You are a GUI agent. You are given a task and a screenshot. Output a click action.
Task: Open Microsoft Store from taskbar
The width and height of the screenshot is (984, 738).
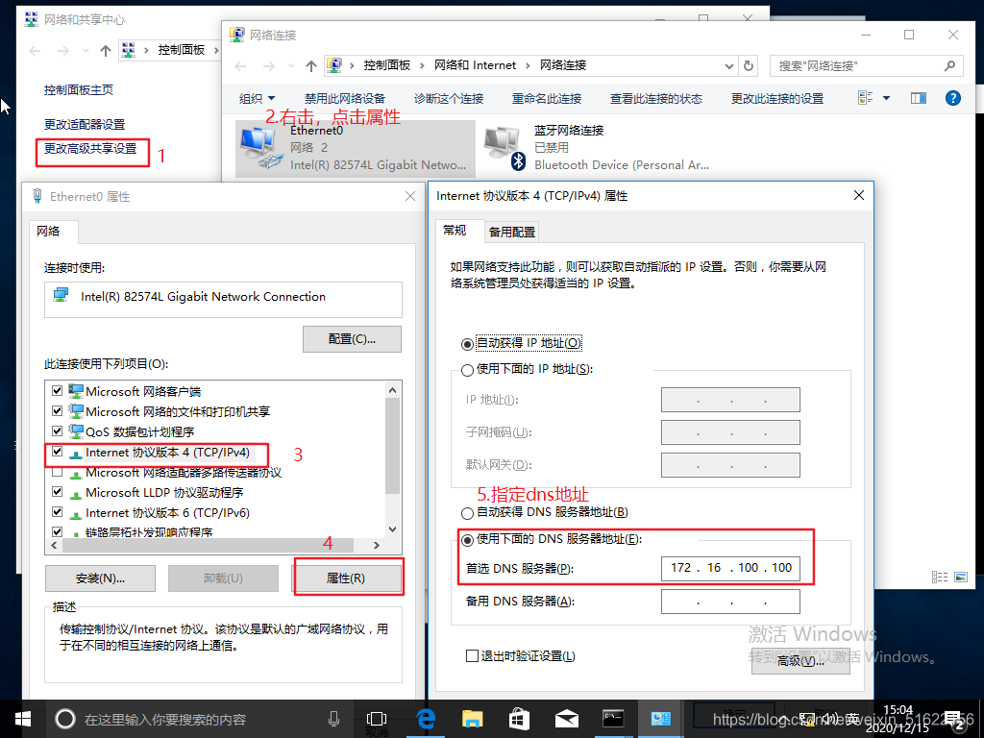(519, 719)
